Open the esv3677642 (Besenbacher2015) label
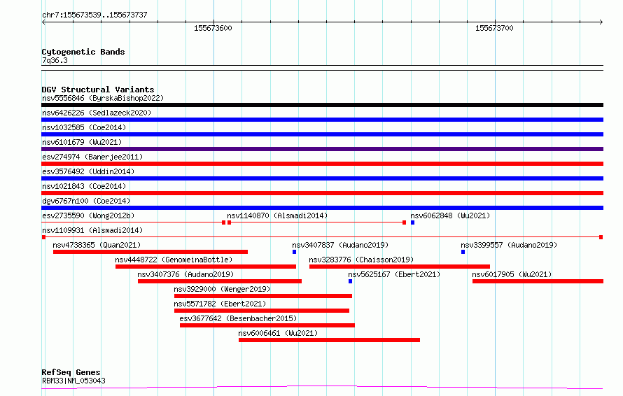This screenshot has height=396, width=623. pyautogui.click(x=238, y=318)
